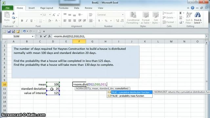The width and height of the screenshot is (210, 118).
Task: Click the Increase Decimal icon
Action: coord(117,21)
